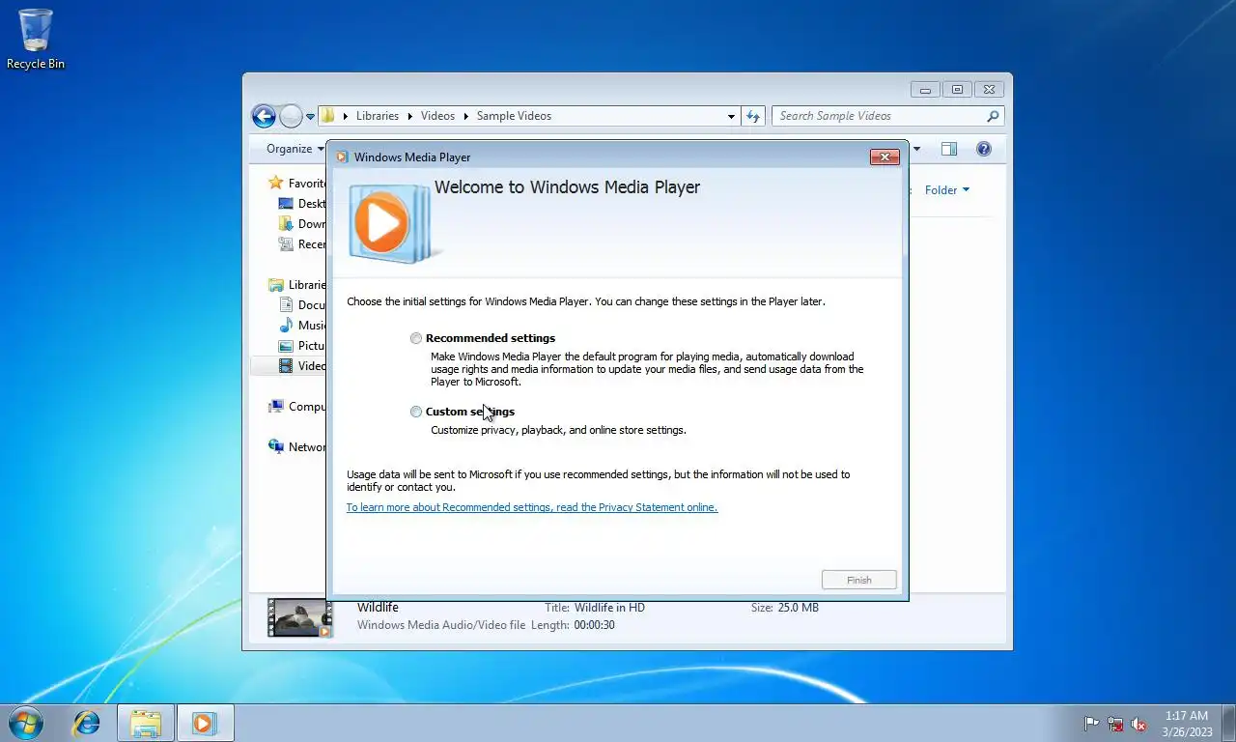
Task: Click the network status tray icon
Action: (1115, 724)
